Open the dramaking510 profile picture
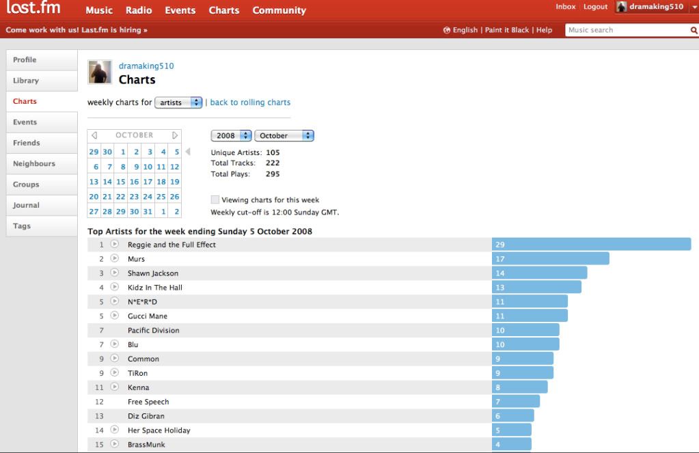699x453 pixels. click(100, 72)
